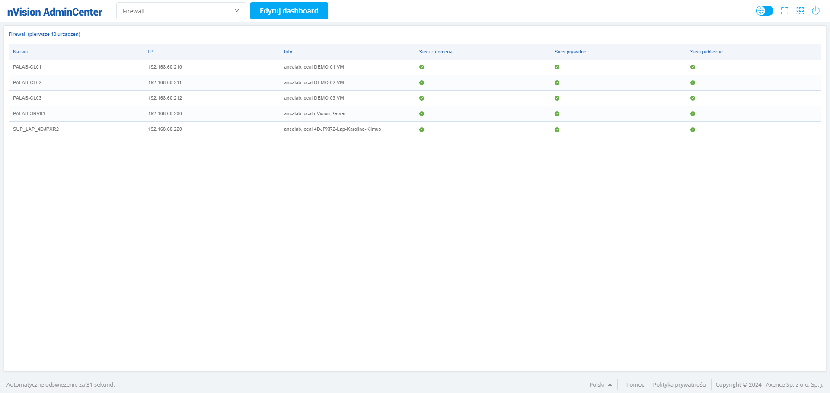Image resolution: width=830 pixels, height=393 pixels.
Task: Expand the Polski language selector
Action: pos(600,384)
